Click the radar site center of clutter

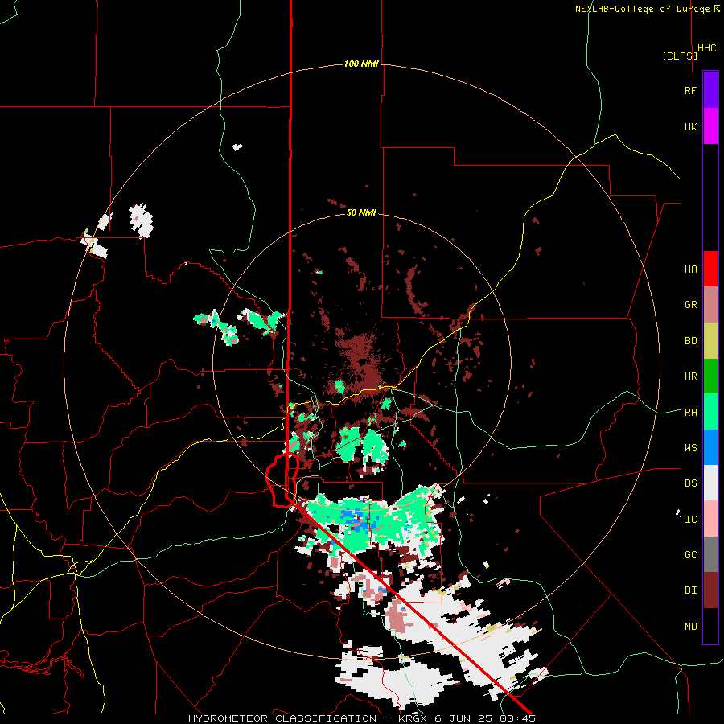pyautogui.click(x=362, y=362)
